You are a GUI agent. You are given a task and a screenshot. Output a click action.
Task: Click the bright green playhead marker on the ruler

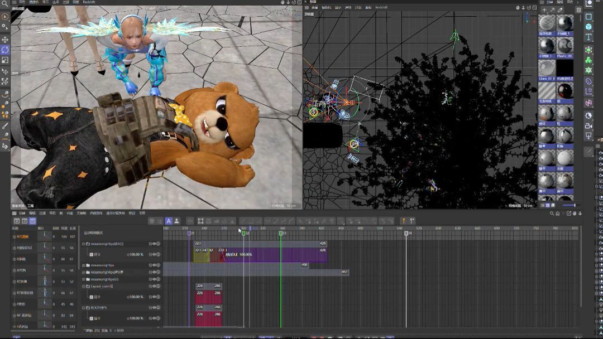point(280,233)
